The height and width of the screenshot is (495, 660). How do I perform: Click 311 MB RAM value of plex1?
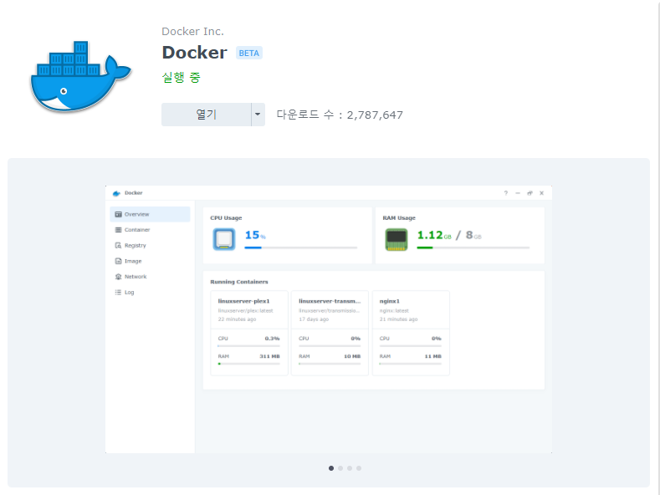point(270,356)
